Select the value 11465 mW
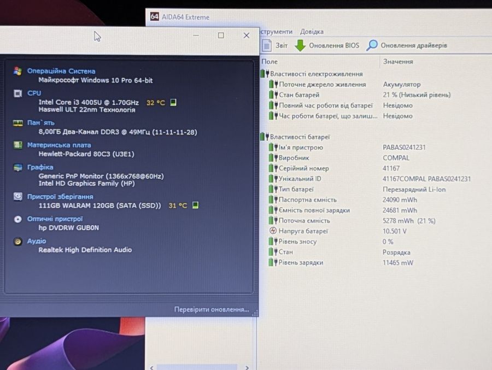Viewport: 492px width, 370px height. pyautogui.click(x=398, y=263)
